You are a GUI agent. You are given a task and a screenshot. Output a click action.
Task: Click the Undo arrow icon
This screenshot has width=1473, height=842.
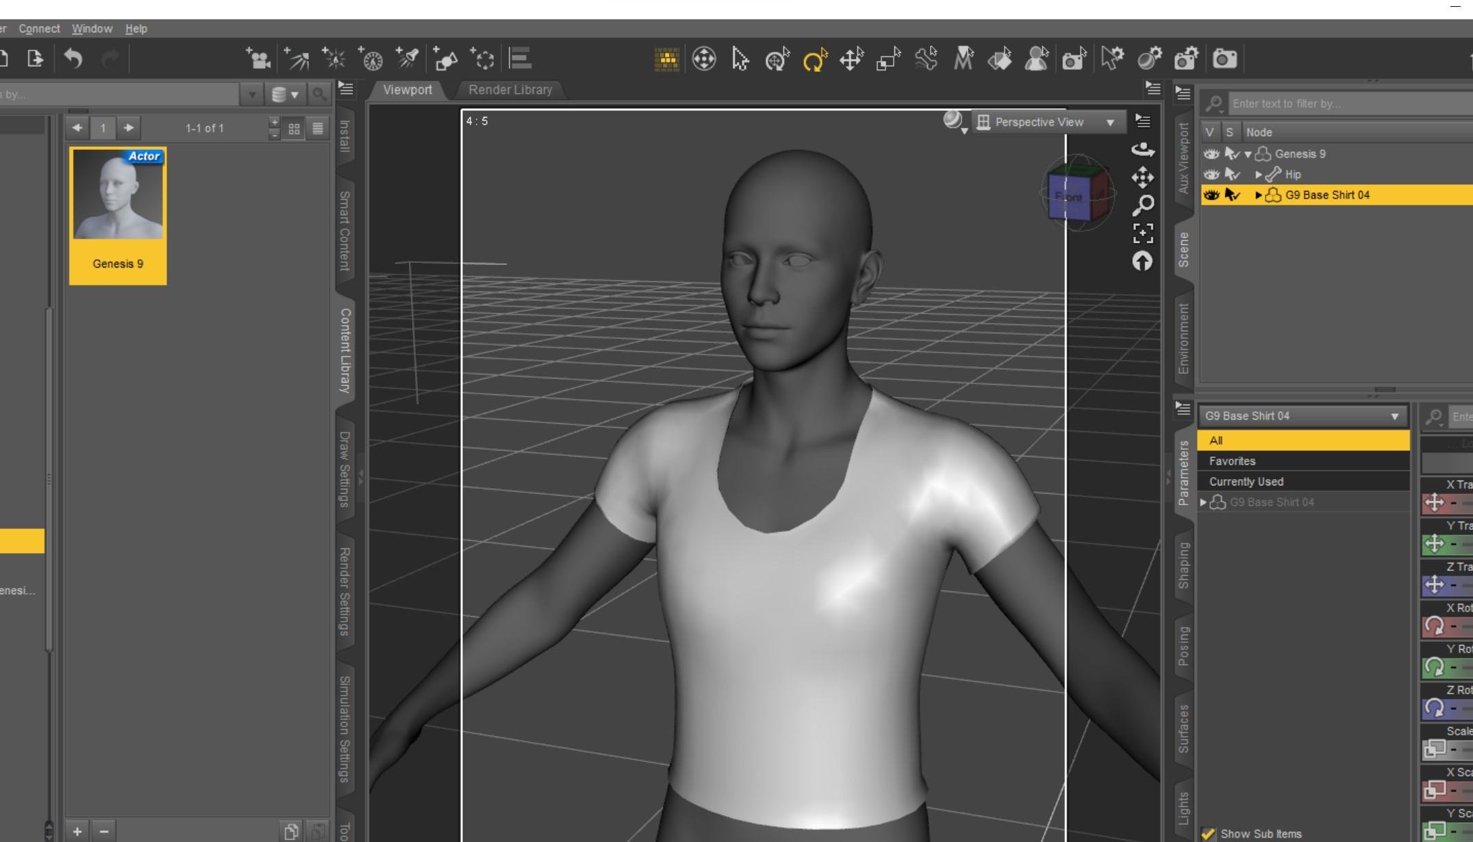pos(73,59)
